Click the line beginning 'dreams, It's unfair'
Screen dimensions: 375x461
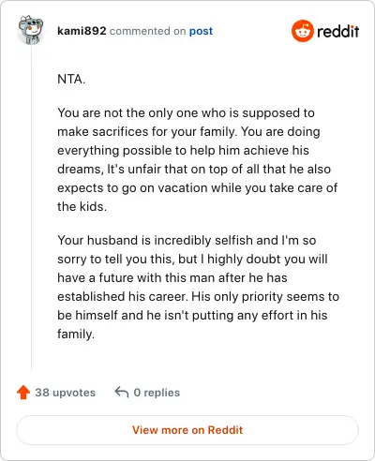click(x=194, y=170)
